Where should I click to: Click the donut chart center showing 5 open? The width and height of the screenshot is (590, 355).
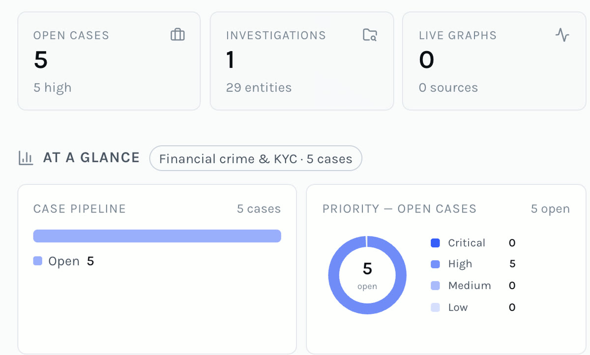point(367,275)
